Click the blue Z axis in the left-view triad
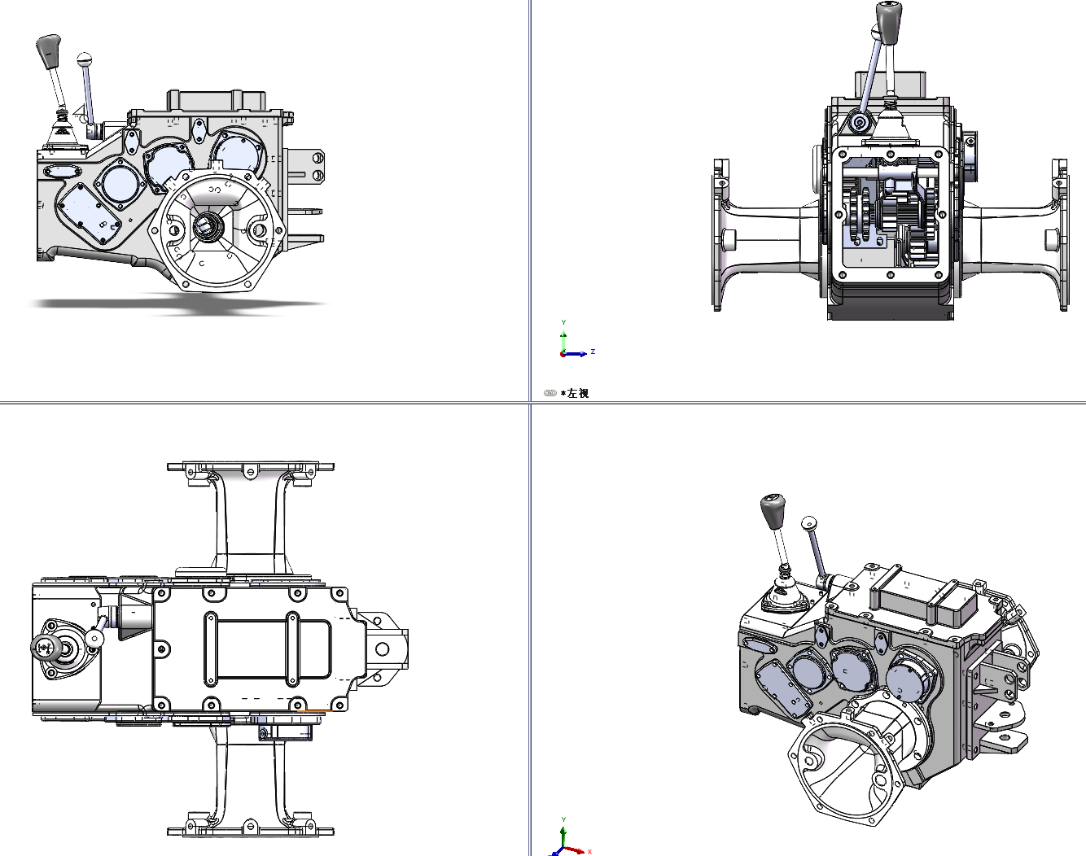The width and height of the screenshot is (1086, 856). pyautogui.click(x=577, y=353)
